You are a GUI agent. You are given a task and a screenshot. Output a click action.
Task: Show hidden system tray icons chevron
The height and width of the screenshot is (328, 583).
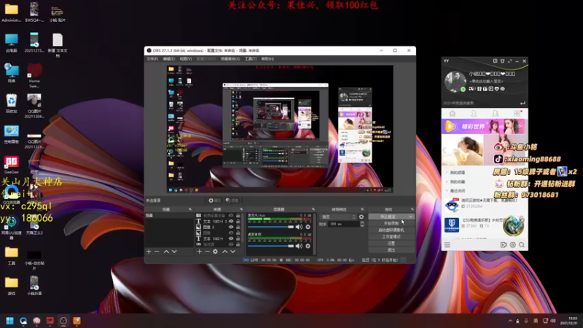pos(510,321)
